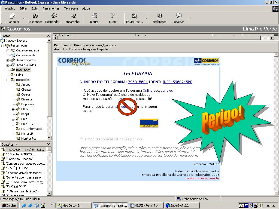This screenshot has height=209, width=279.
Task: Select the Clientes folder
Action: (x=26, y=90)
